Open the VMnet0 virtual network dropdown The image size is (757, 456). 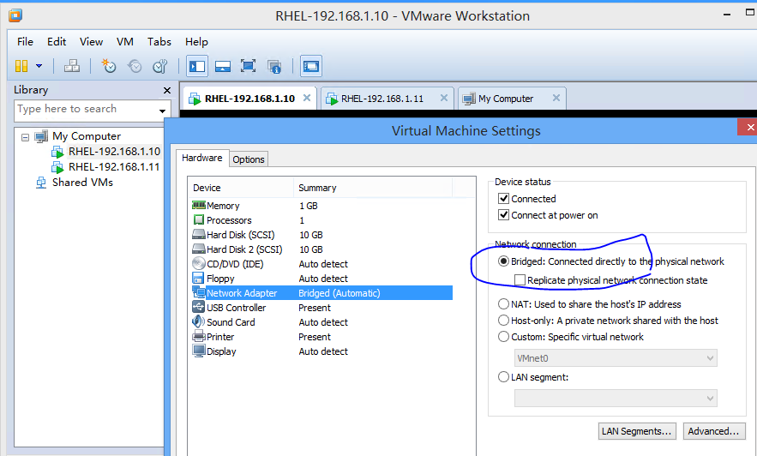[x=616, y=358]
